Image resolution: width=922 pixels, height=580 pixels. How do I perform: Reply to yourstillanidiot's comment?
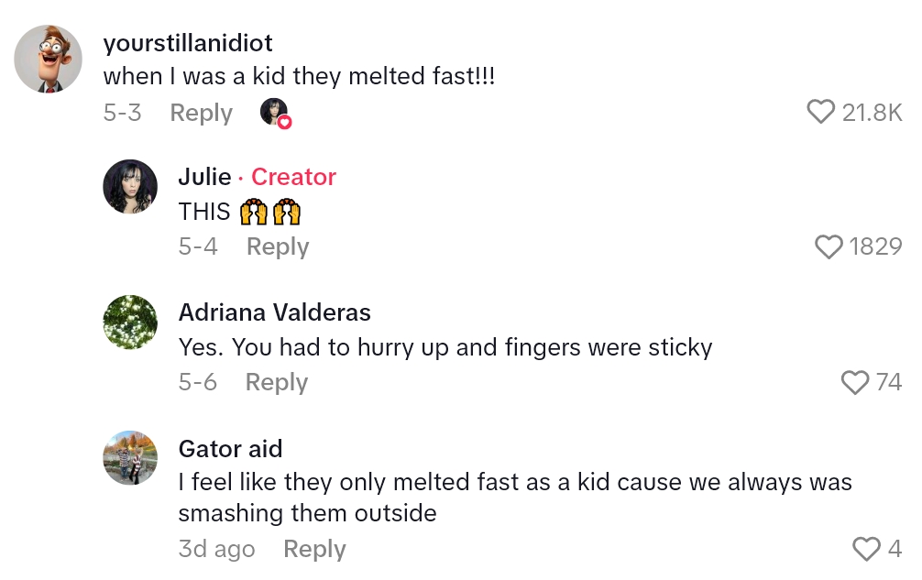click(x=202, y=113)
